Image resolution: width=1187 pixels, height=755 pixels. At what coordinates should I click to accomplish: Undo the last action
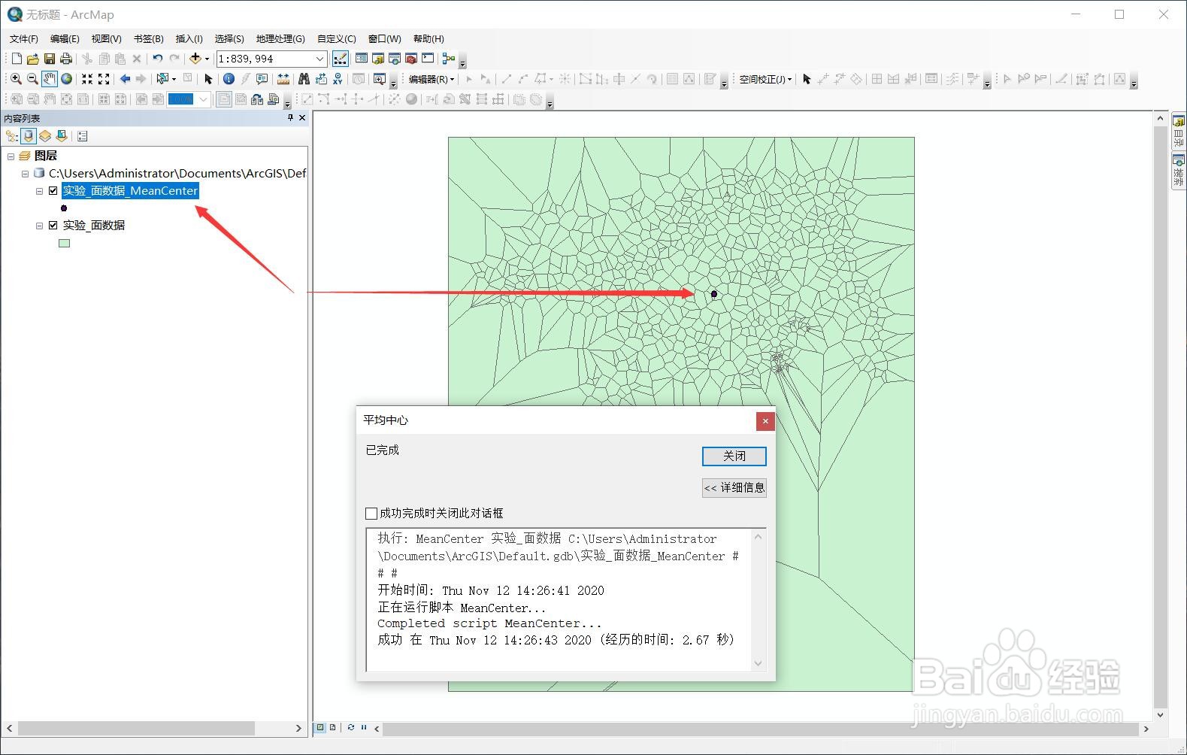click(x=157, y=59)
